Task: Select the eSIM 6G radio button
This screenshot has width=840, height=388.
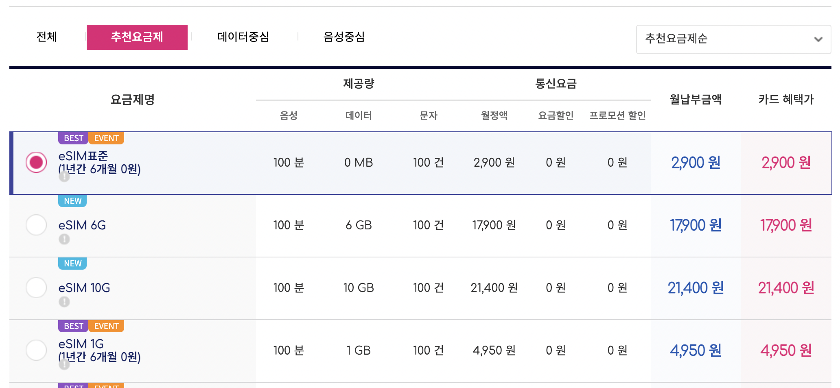Action: pos(36,225)
